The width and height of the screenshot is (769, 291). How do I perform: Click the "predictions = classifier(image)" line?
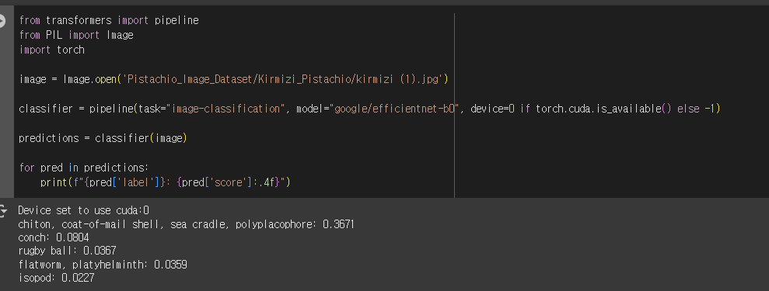coord(103,138)
